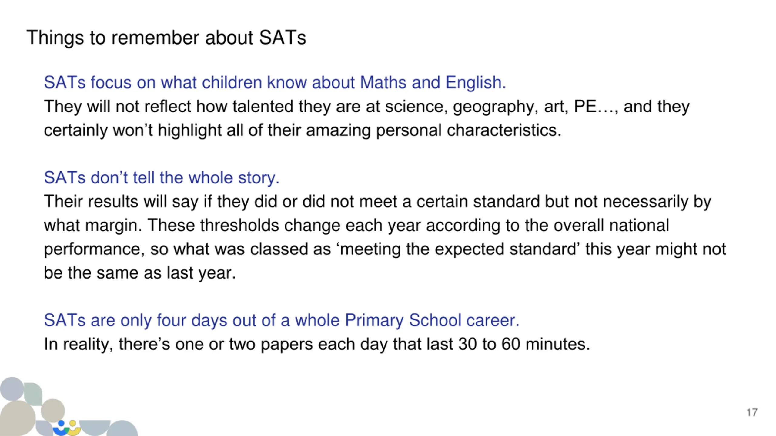
Task: Click the line 'be the same as last year.'
Action: click(x=140, y=273)
